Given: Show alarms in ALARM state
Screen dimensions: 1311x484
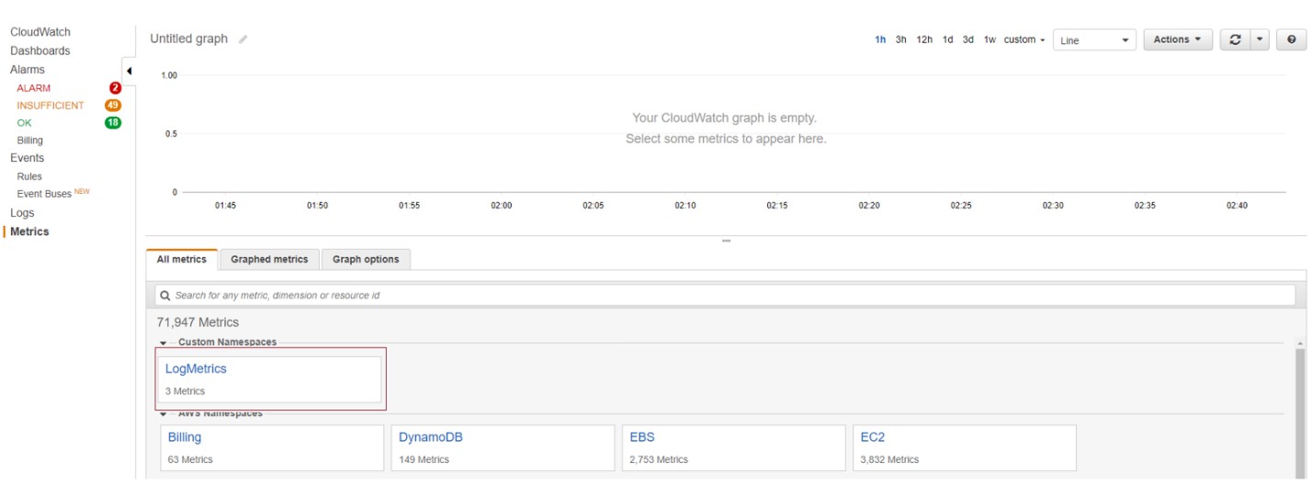Looking at the screenshot, I should click(34, 88).
